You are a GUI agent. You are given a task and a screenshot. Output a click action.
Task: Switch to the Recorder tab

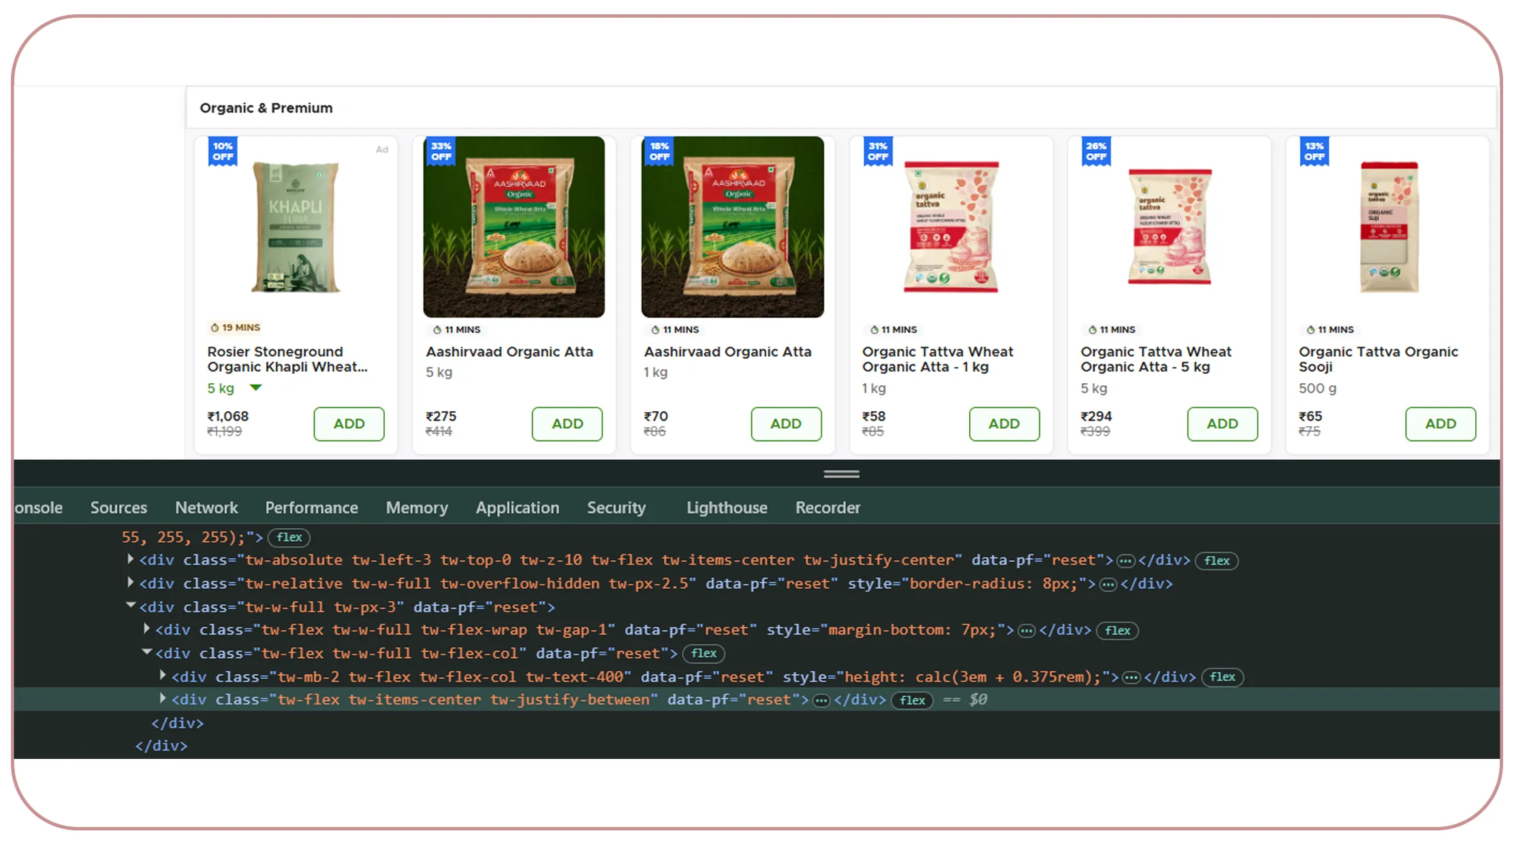point(827,508)
